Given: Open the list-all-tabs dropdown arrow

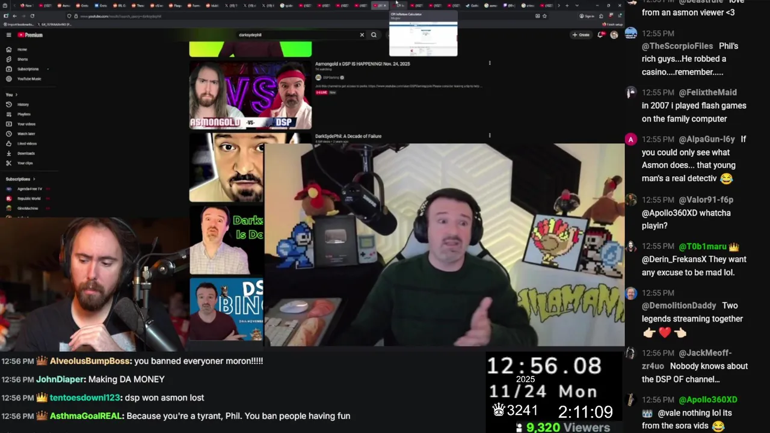Looking at the screenshot, I should pyautogui.click(x=577, y=5).
